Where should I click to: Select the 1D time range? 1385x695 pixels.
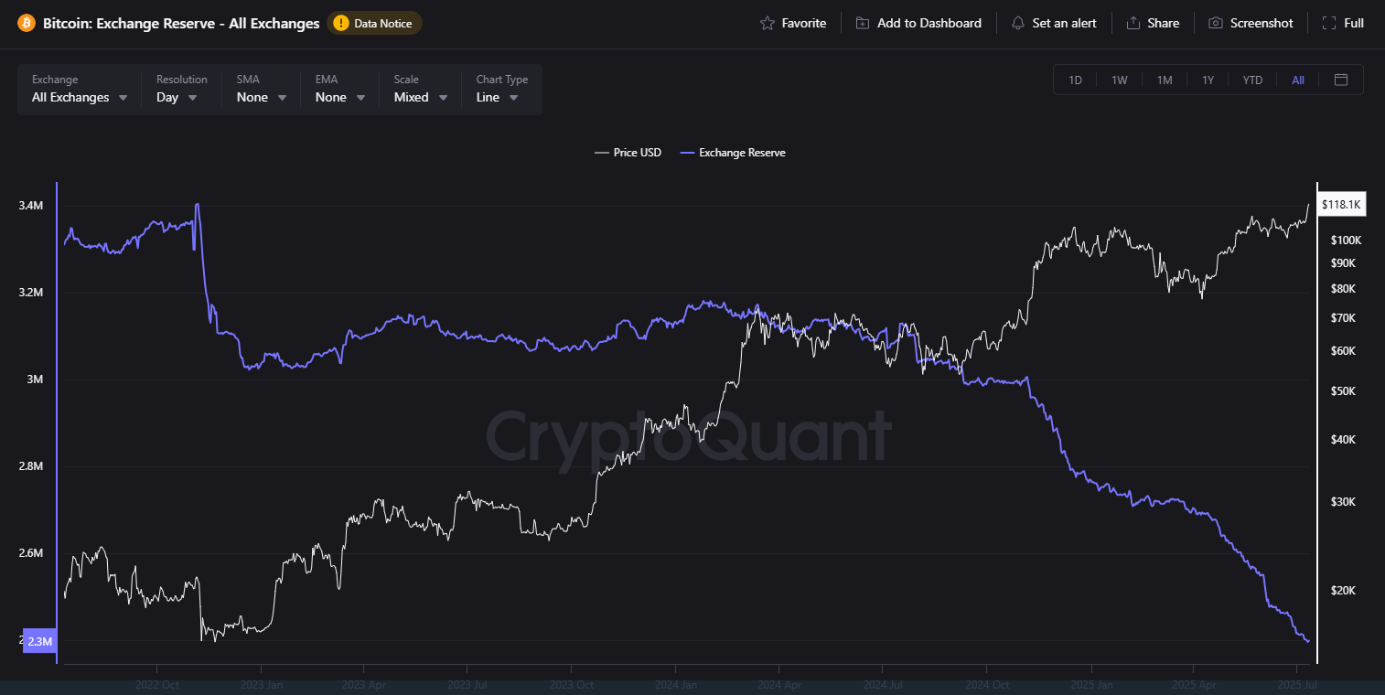[1076, 80]
